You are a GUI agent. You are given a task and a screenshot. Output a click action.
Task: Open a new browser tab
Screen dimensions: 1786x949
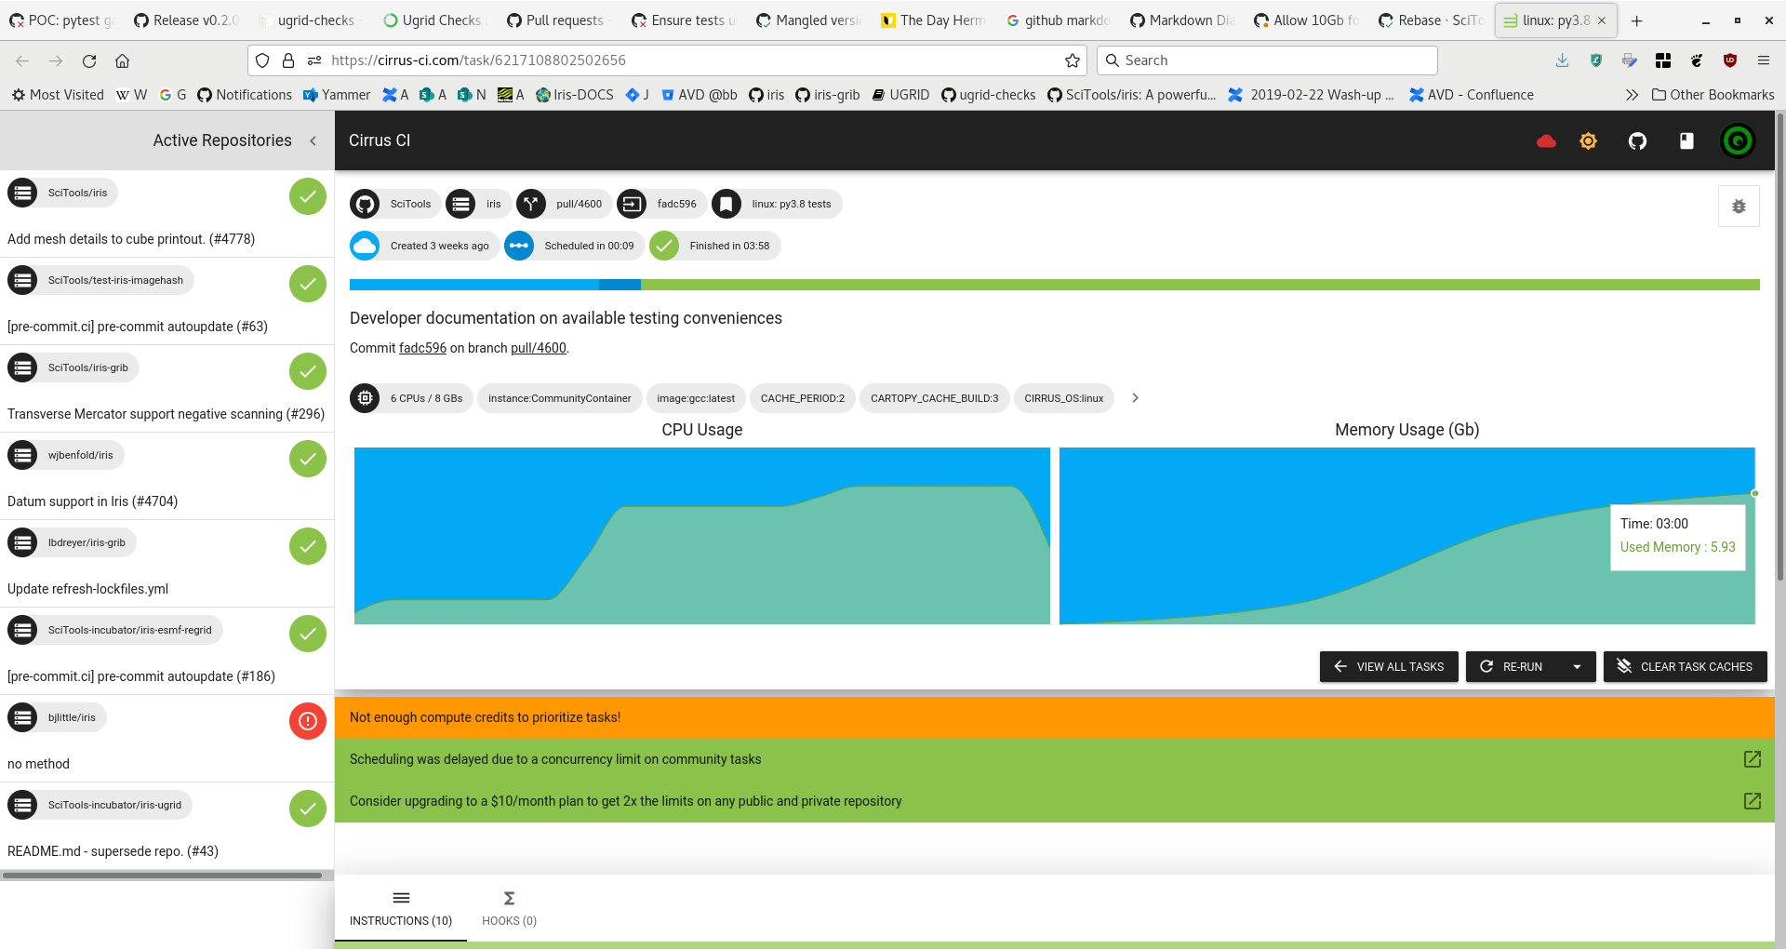[x=1637, y=20]
